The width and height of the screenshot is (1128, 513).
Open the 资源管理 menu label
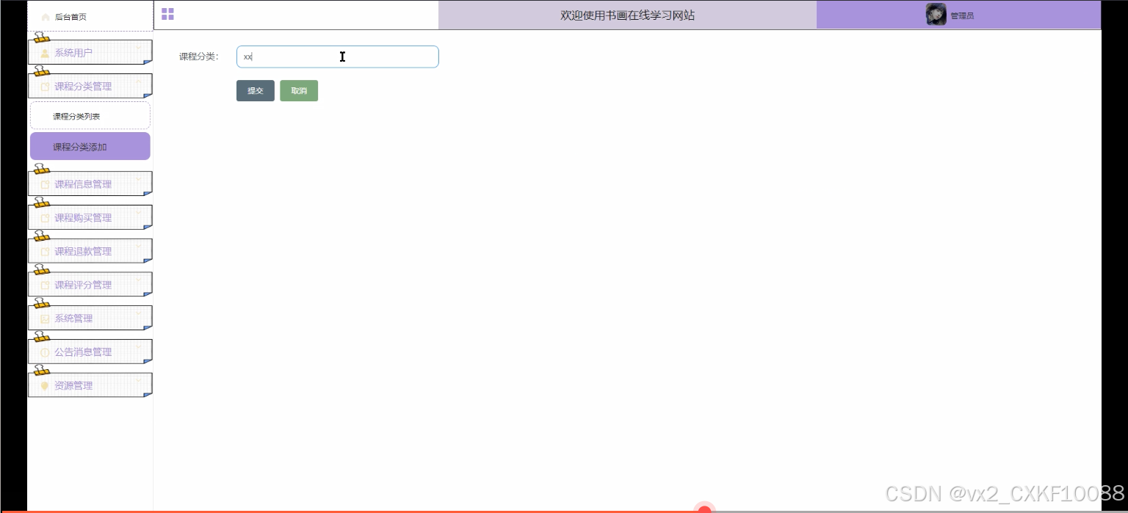(x=73, y=386)
